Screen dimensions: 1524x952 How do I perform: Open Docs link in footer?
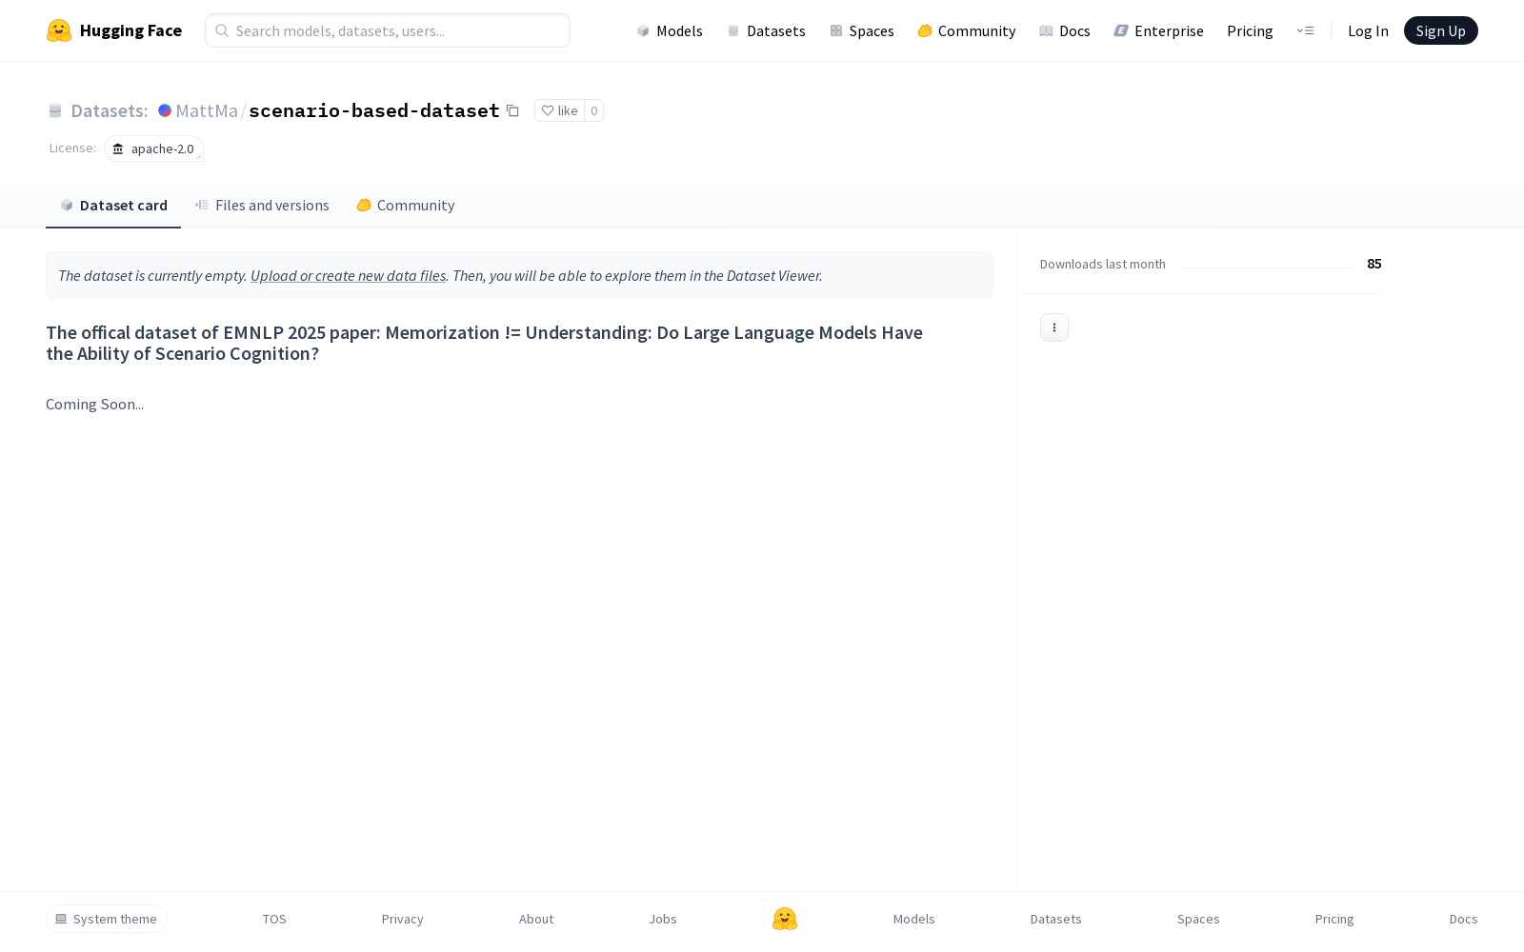[x=1464, y=919]
